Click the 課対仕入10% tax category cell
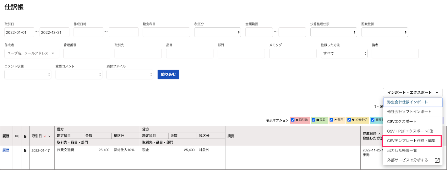 pos(124,150)
